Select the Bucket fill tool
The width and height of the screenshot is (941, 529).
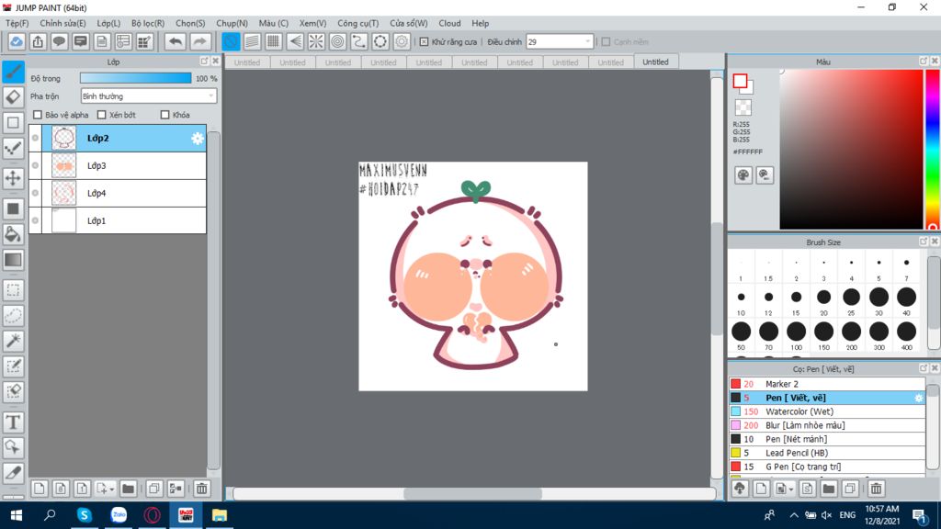[13, 234]
